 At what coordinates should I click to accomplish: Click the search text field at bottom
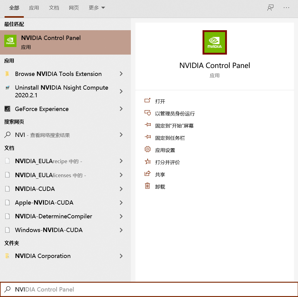149,289
